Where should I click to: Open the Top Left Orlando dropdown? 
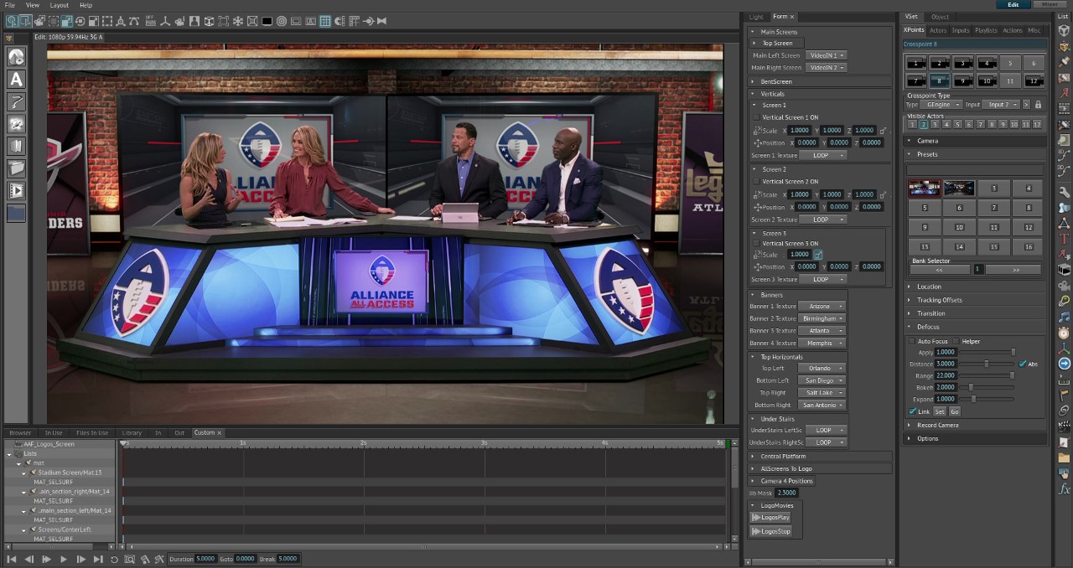pos(822,368)
